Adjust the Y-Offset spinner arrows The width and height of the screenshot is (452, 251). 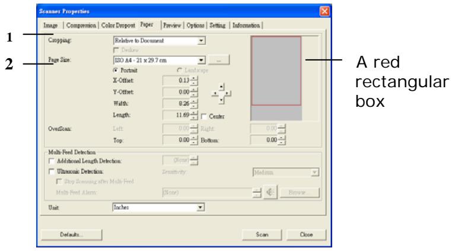(x=194, y=92)
